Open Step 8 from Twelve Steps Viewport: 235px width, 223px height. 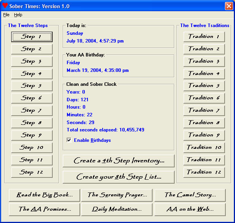31,123
